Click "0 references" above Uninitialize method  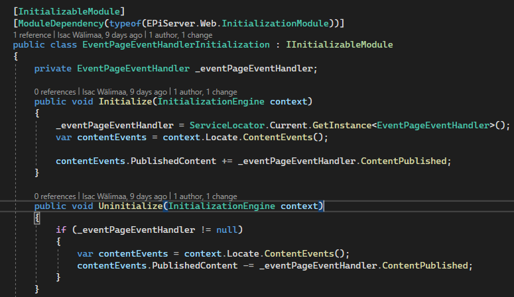55,196
